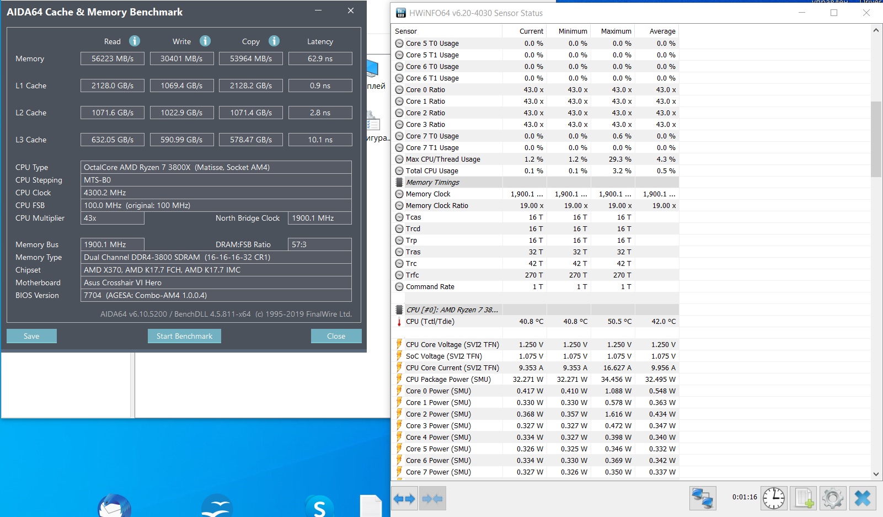The image size is (883, 517).
Task: Click the HWiNFO vertical scrollbar thumb
Action: tap(876, 139)
